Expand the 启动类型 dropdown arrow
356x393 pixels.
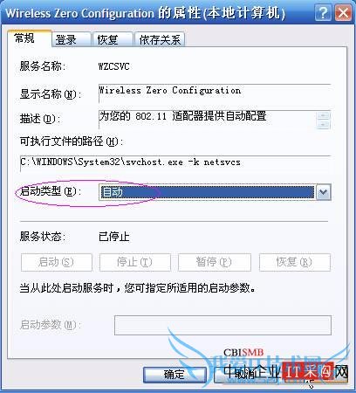[x=324, y=192]
